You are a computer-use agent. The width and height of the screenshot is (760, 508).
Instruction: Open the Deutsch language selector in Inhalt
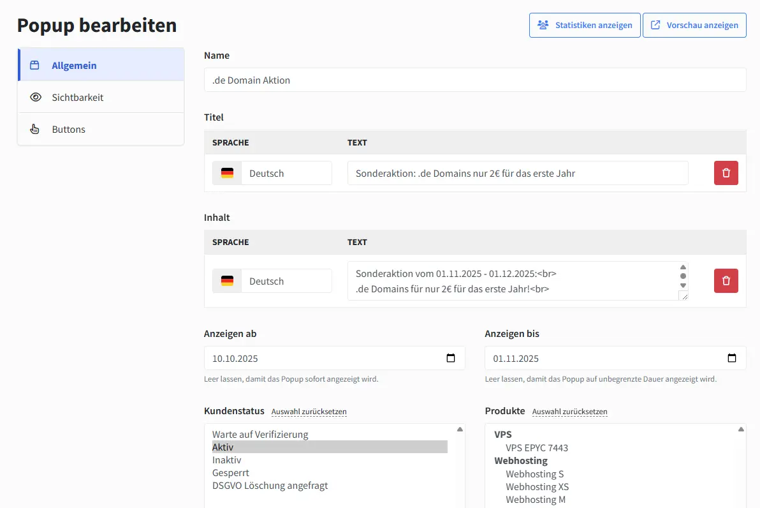(x=286, y=281)
